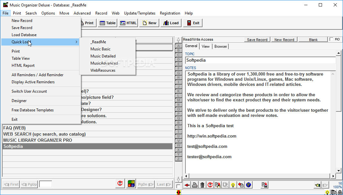Click the stacked pages icon in the status bar
Screen dimensions: 343x195
coord(333,193)
